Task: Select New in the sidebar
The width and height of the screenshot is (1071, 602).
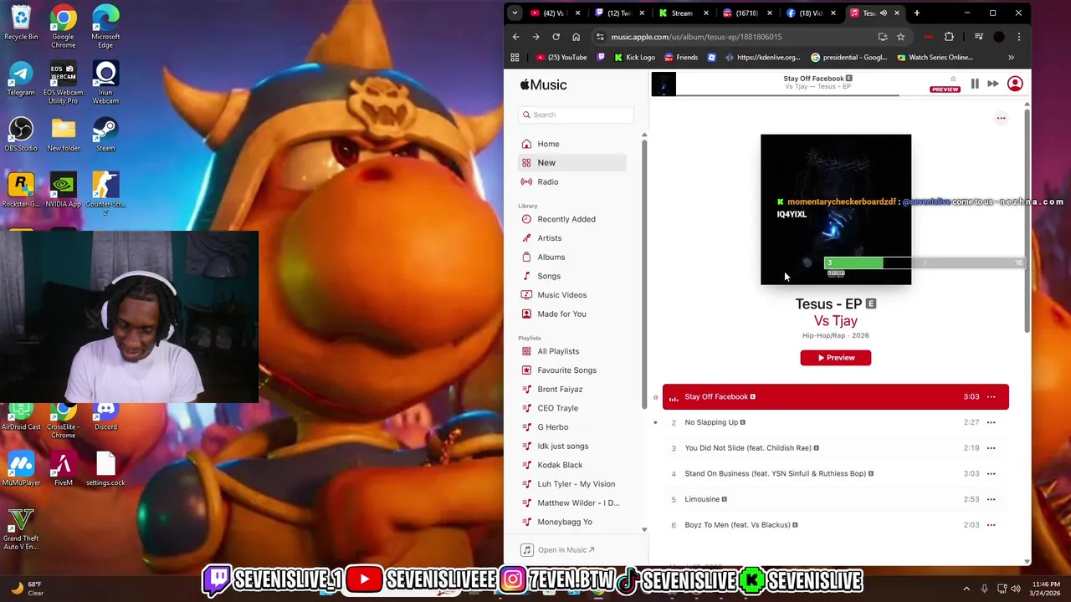Action: pyautogui.click(x=572, y=162)
